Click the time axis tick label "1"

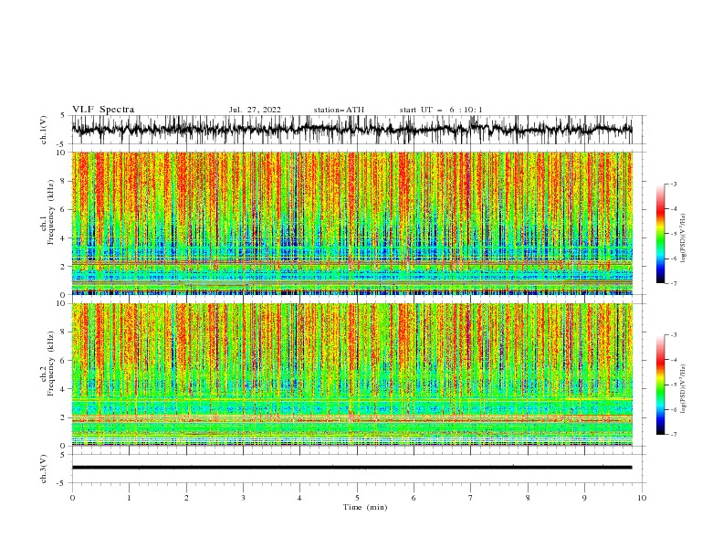[x=129, y=498]
